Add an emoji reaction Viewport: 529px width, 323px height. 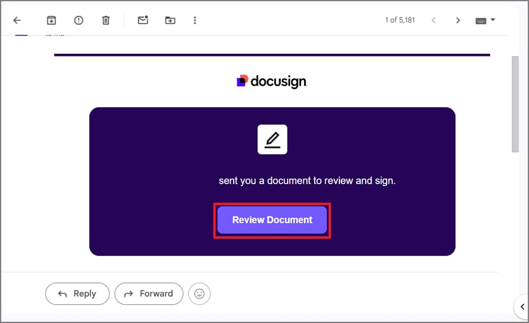point(199,294)
